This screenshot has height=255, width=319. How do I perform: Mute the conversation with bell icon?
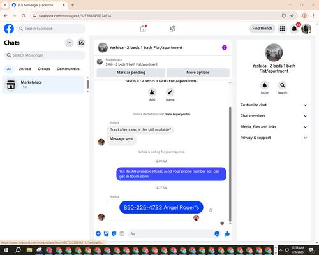tap(265, 85)
